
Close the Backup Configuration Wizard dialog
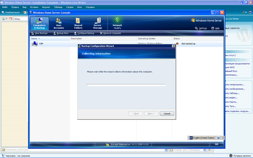pyautogui.click(x=174, y=46)
